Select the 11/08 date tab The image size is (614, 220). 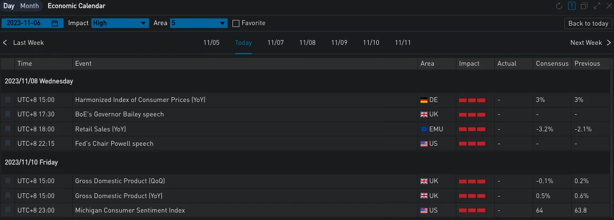[307, 43]
